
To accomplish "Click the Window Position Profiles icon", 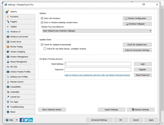I will [x=8, y=72].
